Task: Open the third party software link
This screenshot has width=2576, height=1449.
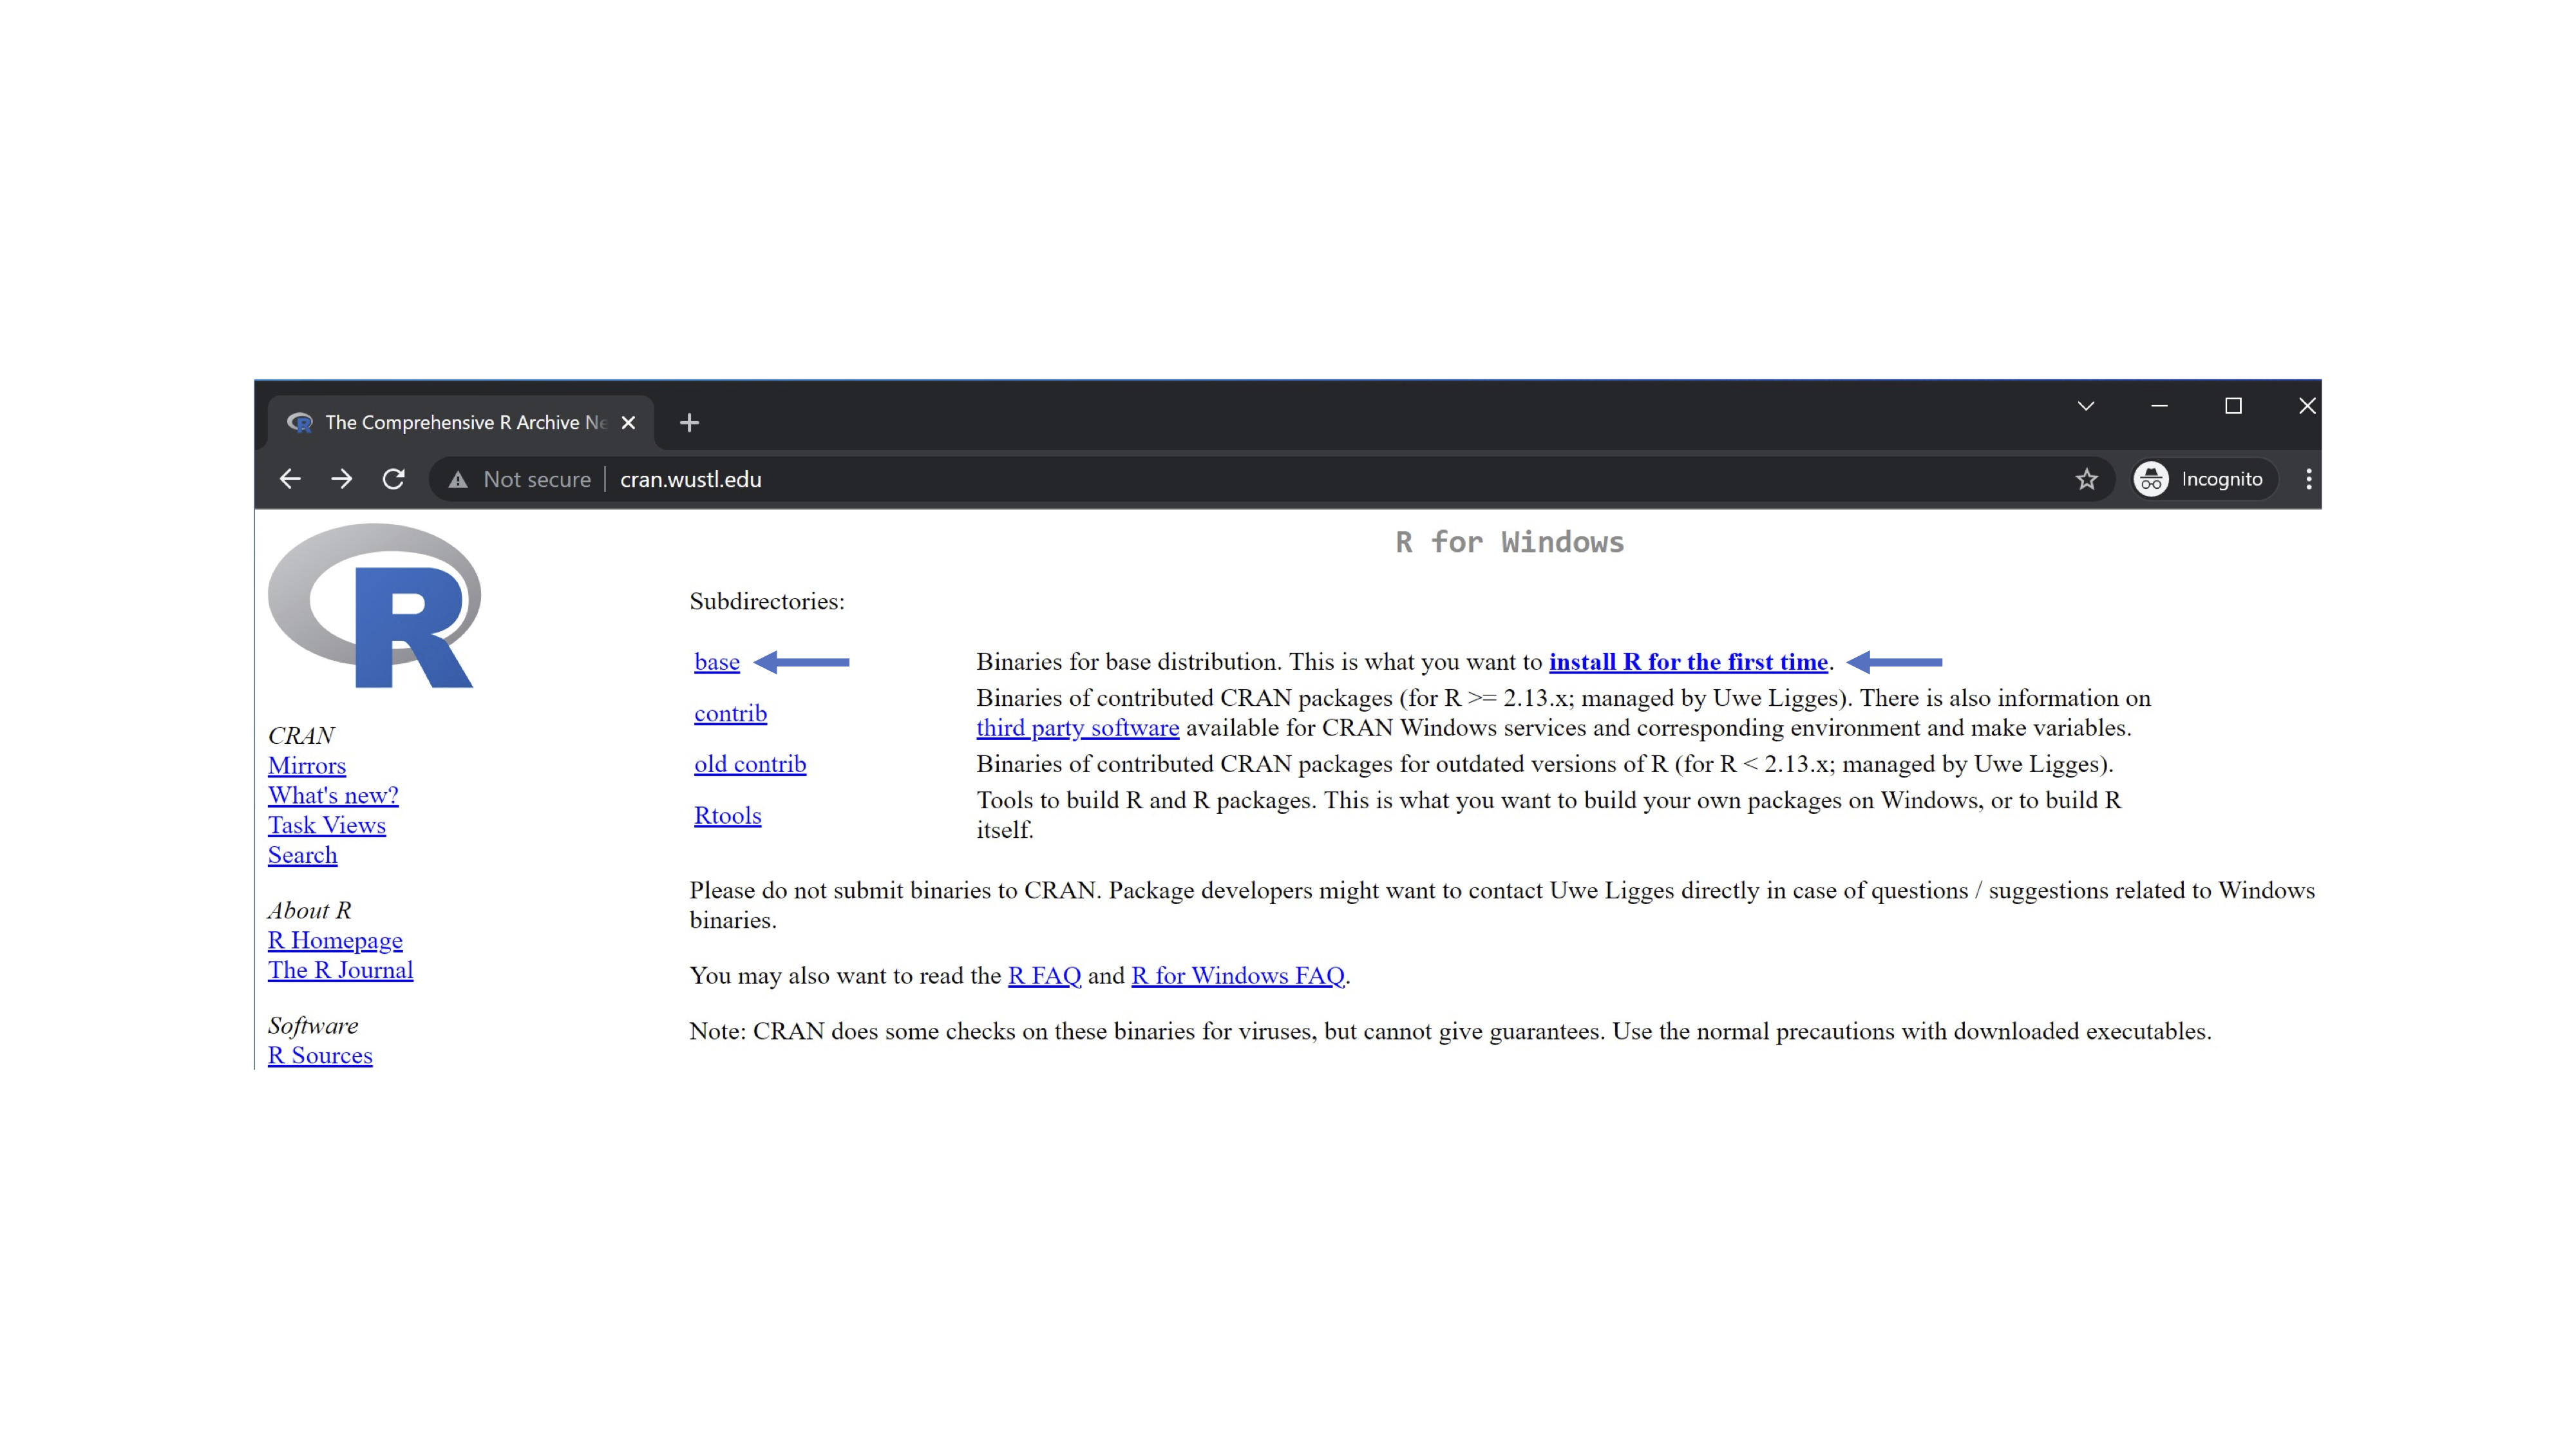Action: [x=1077, y=728]
